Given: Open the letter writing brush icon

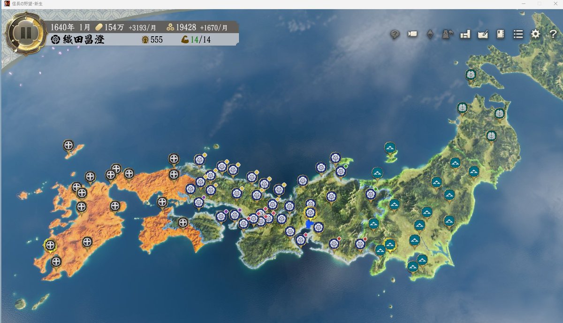Looking at the screenshot, I should [483, 34].
